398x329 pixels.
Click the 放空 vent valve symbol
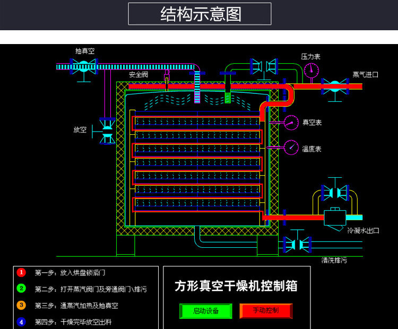[x=107, y=130]
